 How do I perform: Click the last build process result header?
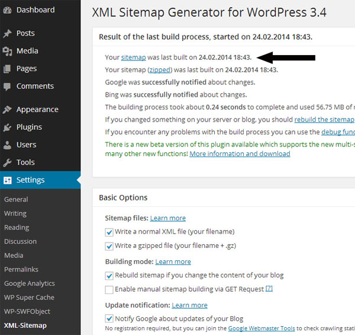(x=205, y=37)
